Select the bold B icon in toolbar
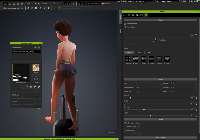Image resolution: width=200 pixels, height=140 pixels. [x=36, y=8]
